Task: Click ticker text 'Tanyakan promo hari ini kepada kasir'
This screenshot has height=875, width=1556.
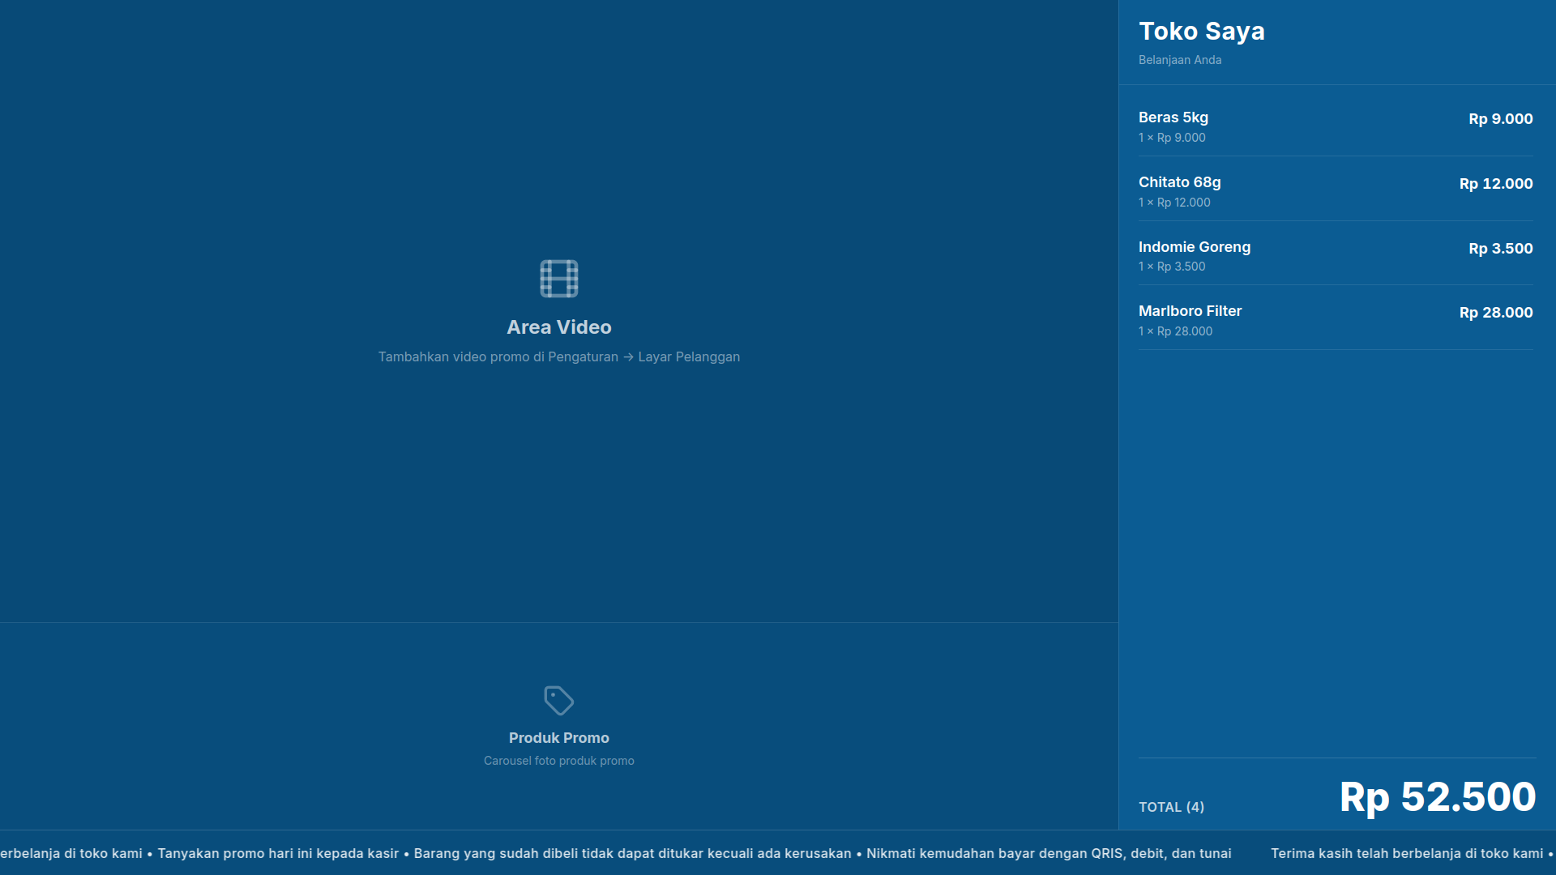Action: (278, 853)
